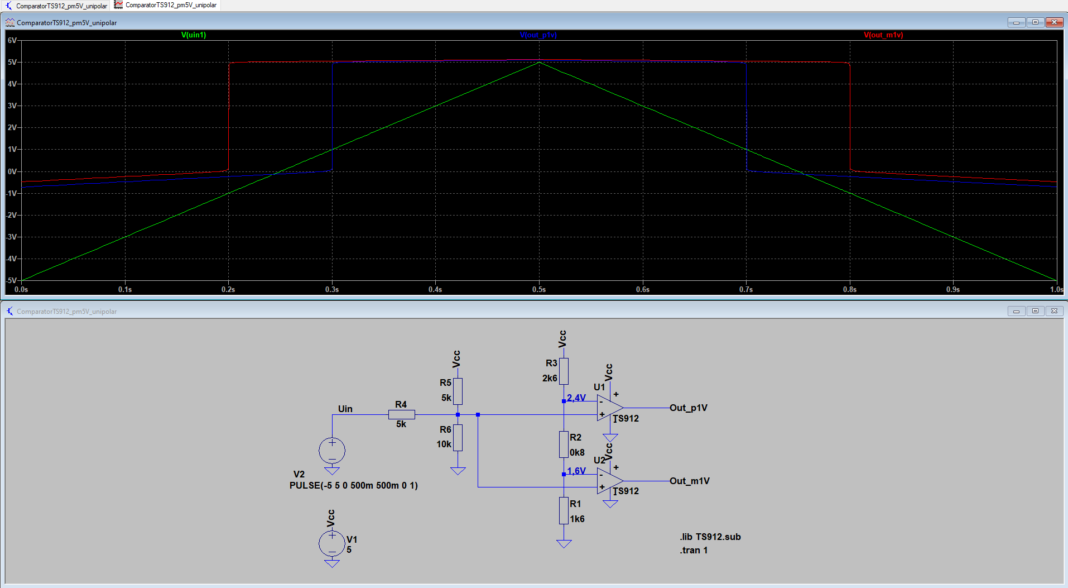The height and width of the screenshot is (588, 1068).
Task: Click the 2,4V node annotation
Action: coord(576,398)
